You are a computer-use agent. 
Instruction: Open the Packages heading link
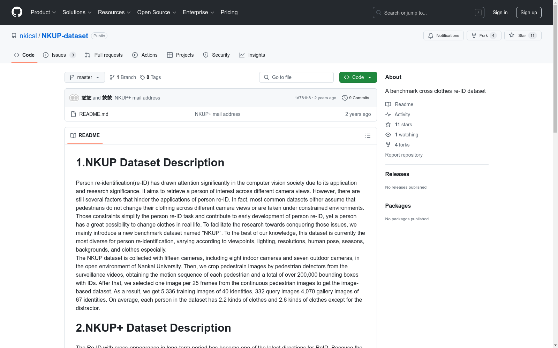click(398, 206)
